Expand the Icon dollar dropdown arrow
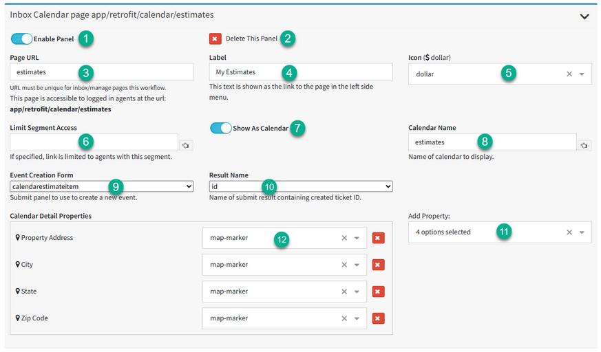 click(582, 74)
